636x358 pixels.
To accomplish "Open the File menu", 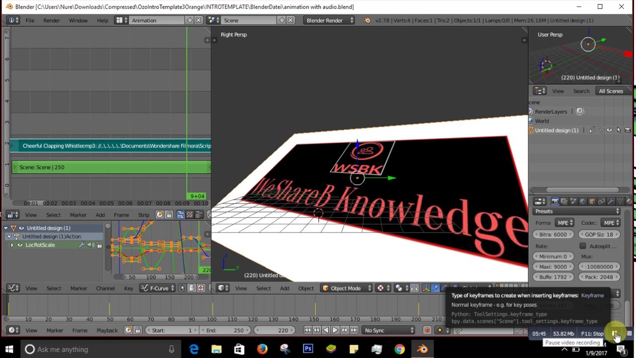I will click(x=30, y=20).
